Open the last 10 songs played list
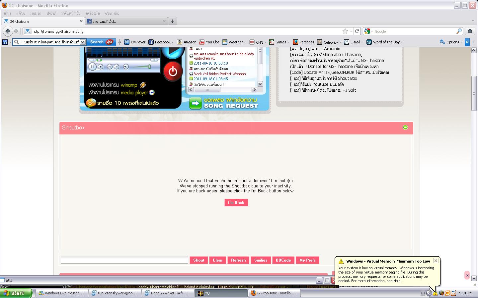The image size is (478, 298). coord(123,103)
